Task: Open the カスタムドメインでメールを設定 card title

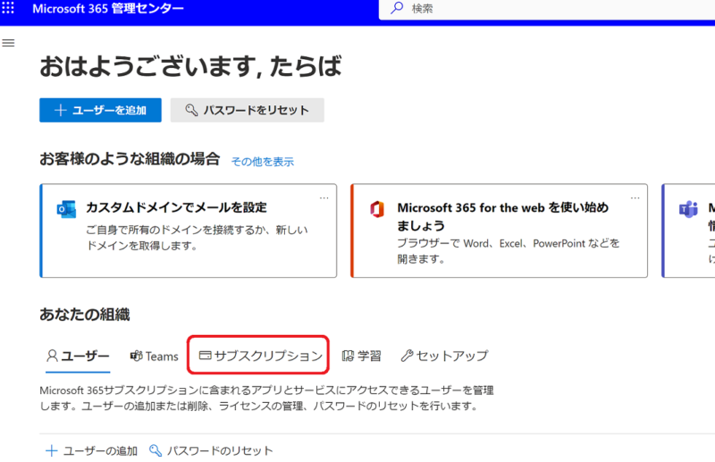Action: (x=176, y=207)
